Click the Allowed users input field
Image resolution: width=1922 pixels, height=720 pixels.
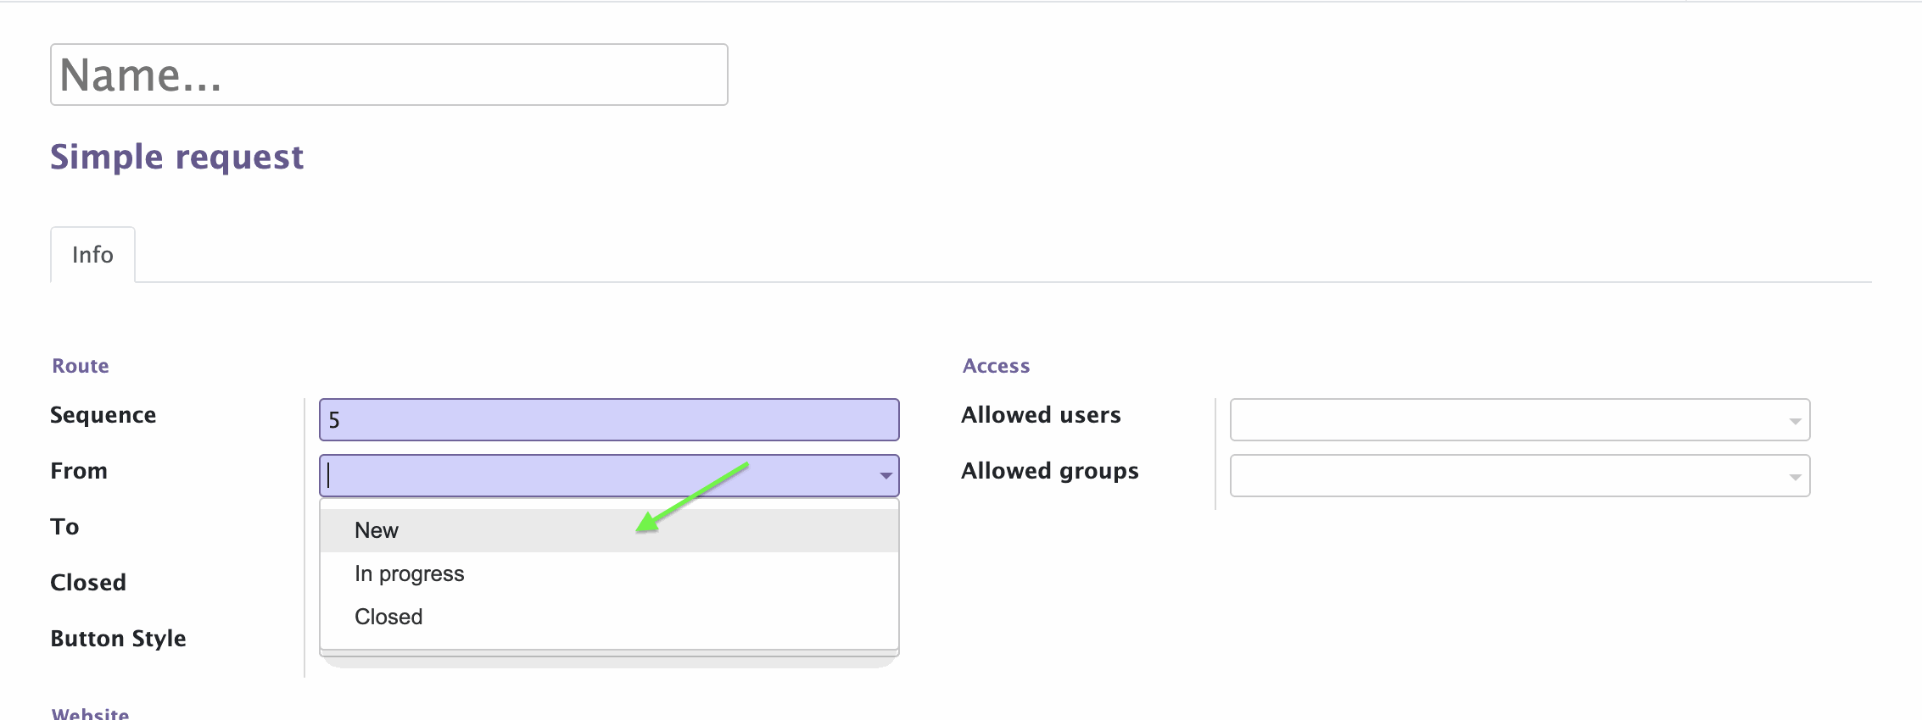[1520, 420]
